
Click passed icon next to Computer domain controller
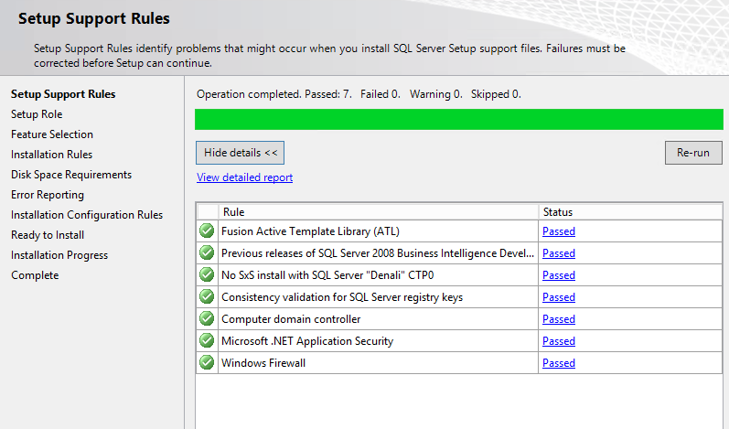(x=207, y=319)
